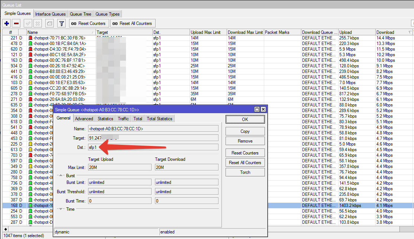The width and height of the screenshot is (414, 239).
Task: Add a new queue with the plus icon
Action: click(7, 23)
